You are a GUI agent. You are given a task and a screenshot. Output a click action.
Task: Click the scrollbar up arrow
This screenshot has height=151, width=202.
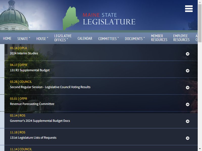click(x=200, y=2)
